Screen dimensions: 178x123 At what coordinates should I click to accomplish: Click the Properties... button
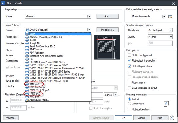pyautogui.click(x=108, y=30)
